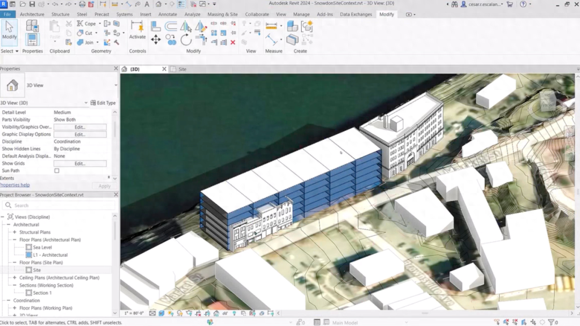Click the Aligned Dimension measure icon
Viewport: 580px width, 326px height.
[x=271, y=26]
